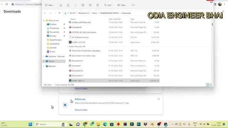Image resolution: width=228 pixels, height=128 pixels.
Task: Switch Explorer to details view toggle
Action: tap(208, 85)
